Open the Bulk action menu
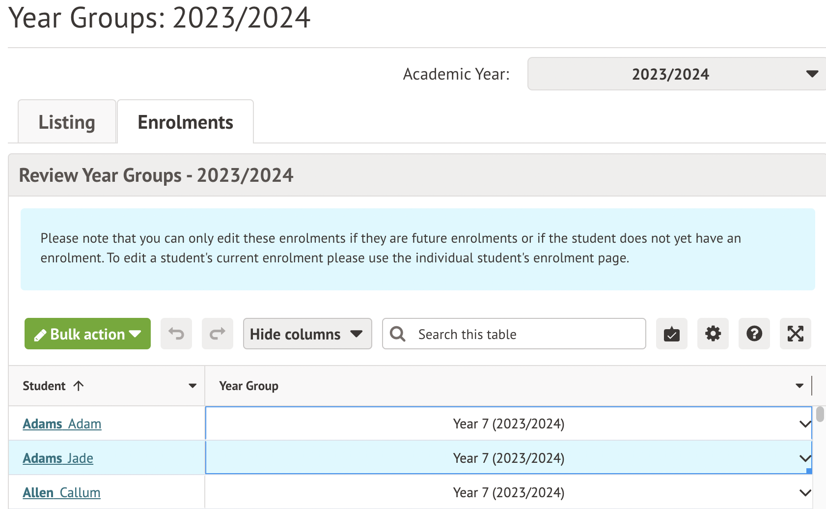This screenshot has width=826, height=509. click(x=87, y=334)
